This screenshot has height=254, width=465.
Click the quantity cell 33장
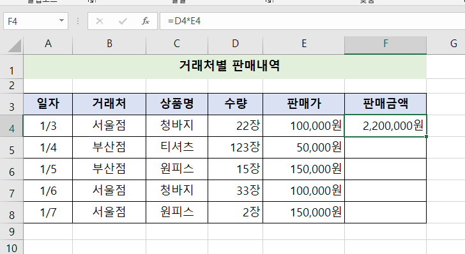pyautogui.click(x=236, y=191)
